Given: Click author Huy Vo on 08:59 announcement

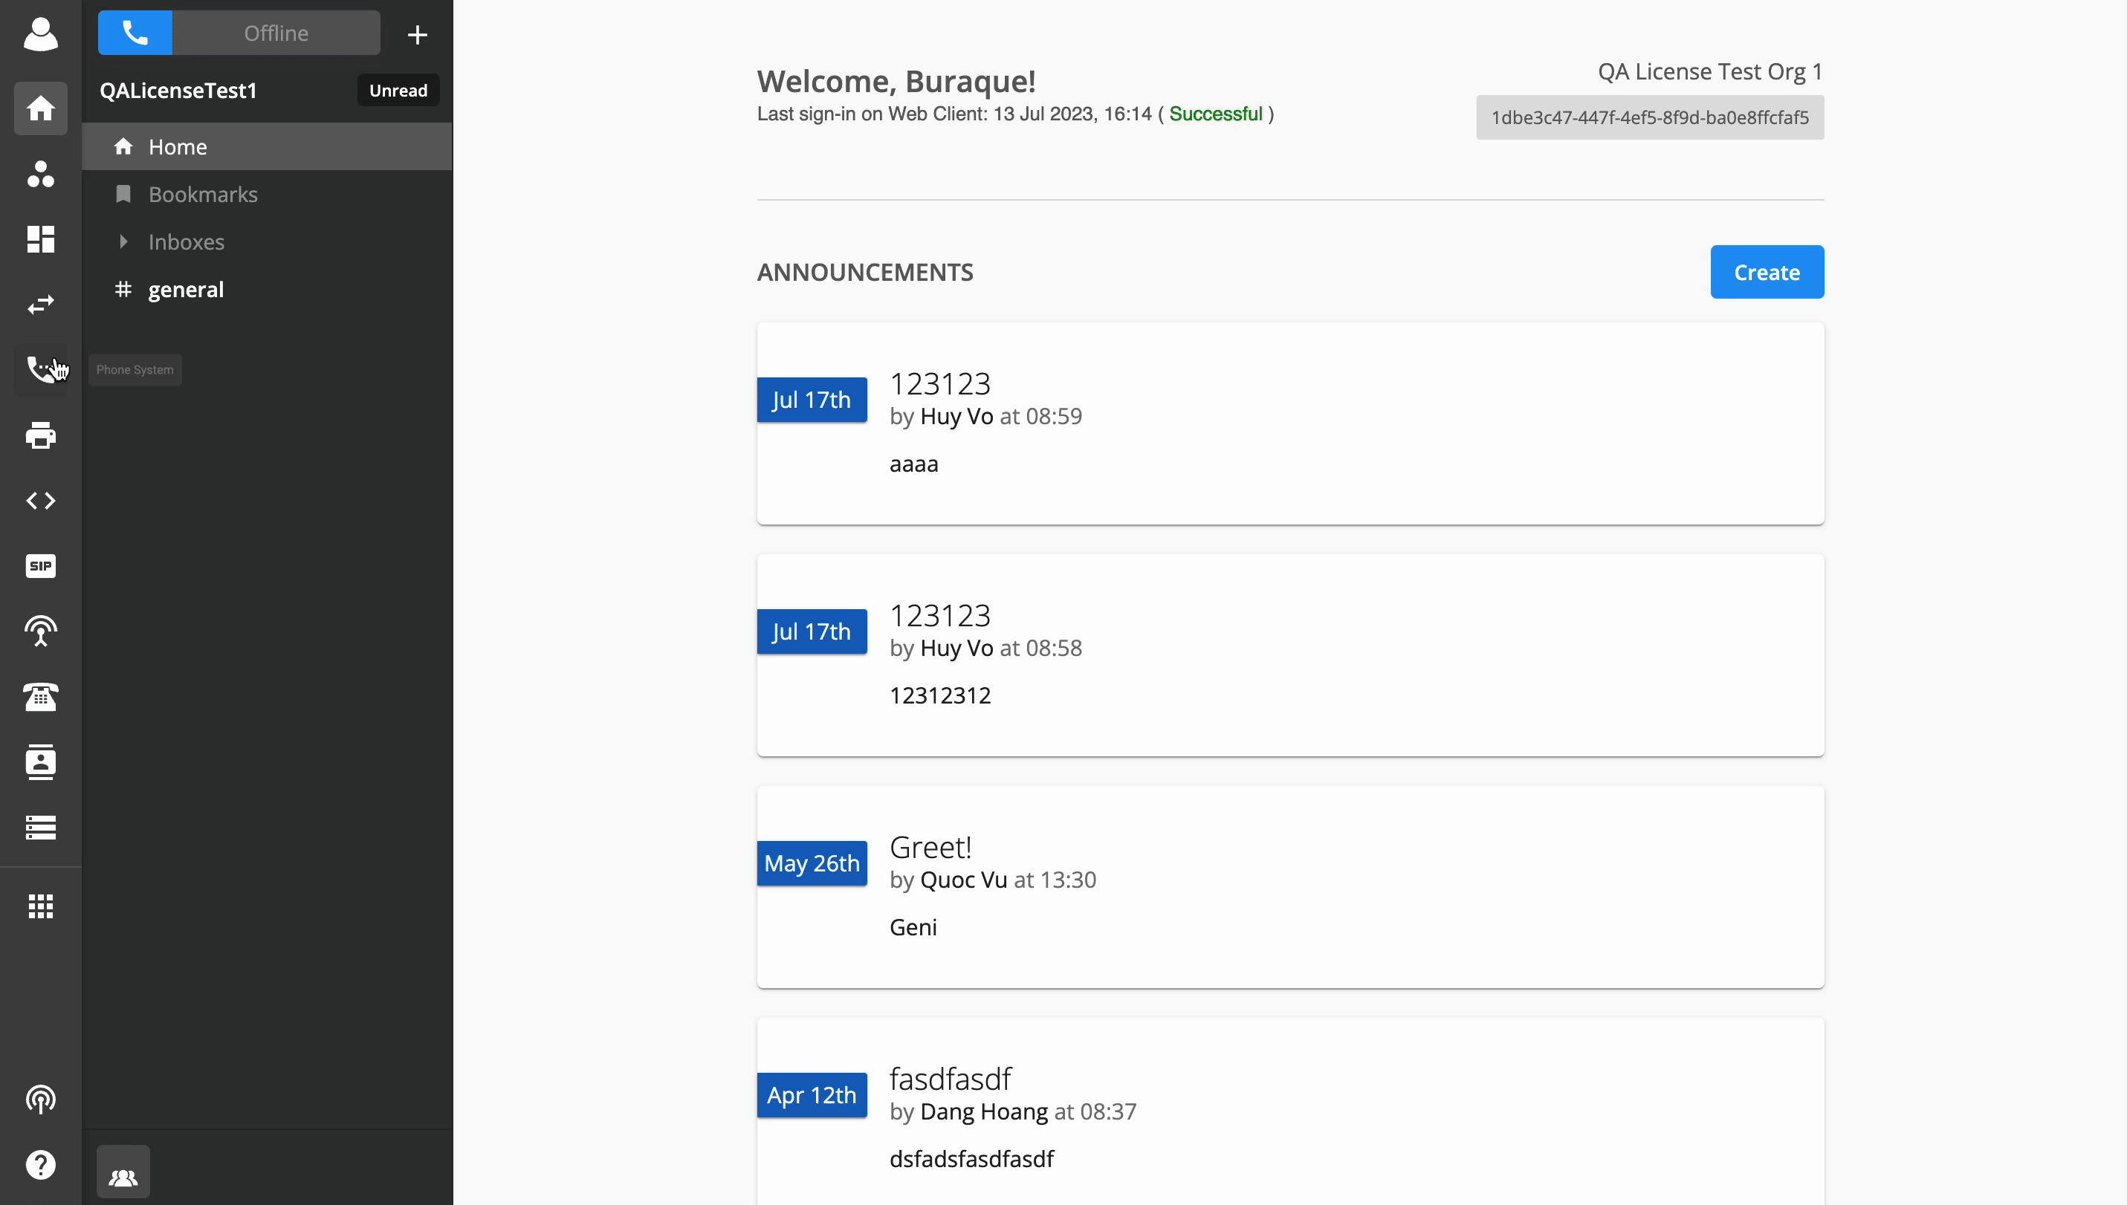Looking at the screenshot, I should pyautogui.click(x=956, y=416).
